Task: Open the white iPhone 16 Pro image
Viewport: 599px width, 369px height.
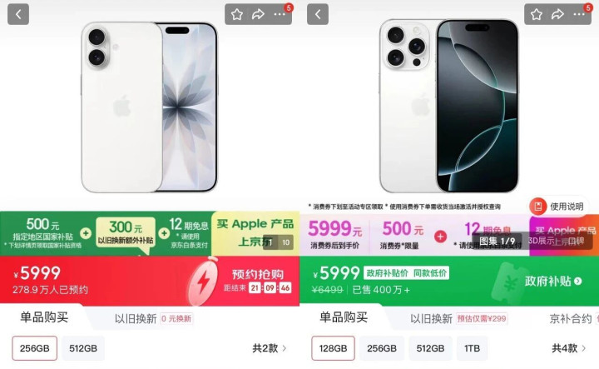Action: [x=449, y=106]
